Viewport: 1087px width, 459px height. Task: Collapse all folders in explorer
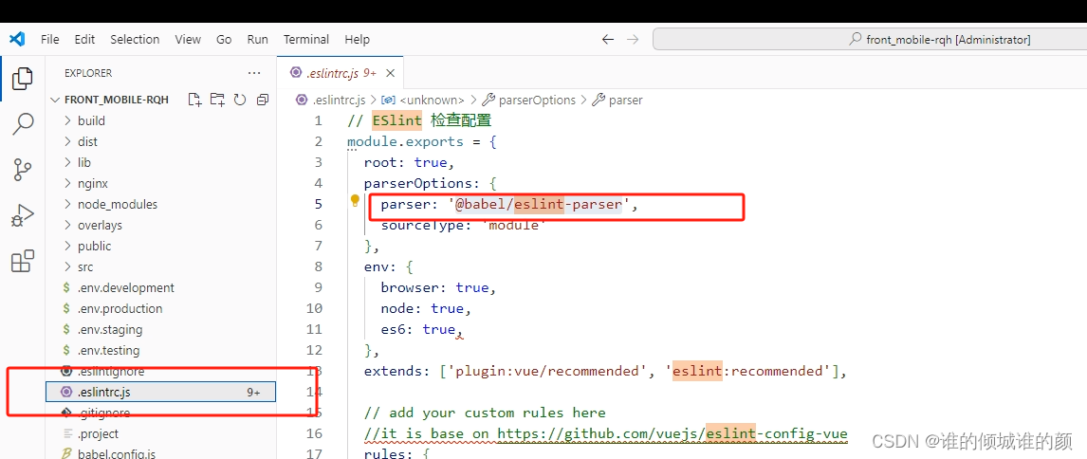tap(262, 100)
